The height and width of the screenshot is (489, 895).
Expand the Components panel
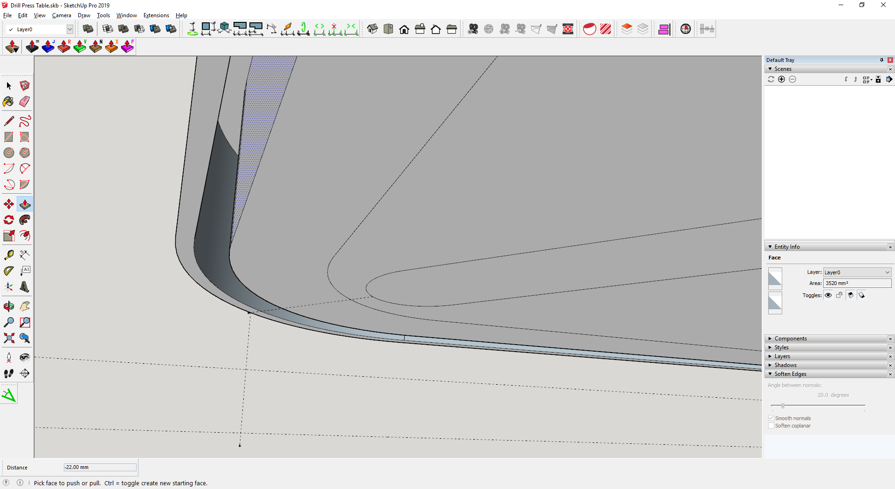pos(791,339)
